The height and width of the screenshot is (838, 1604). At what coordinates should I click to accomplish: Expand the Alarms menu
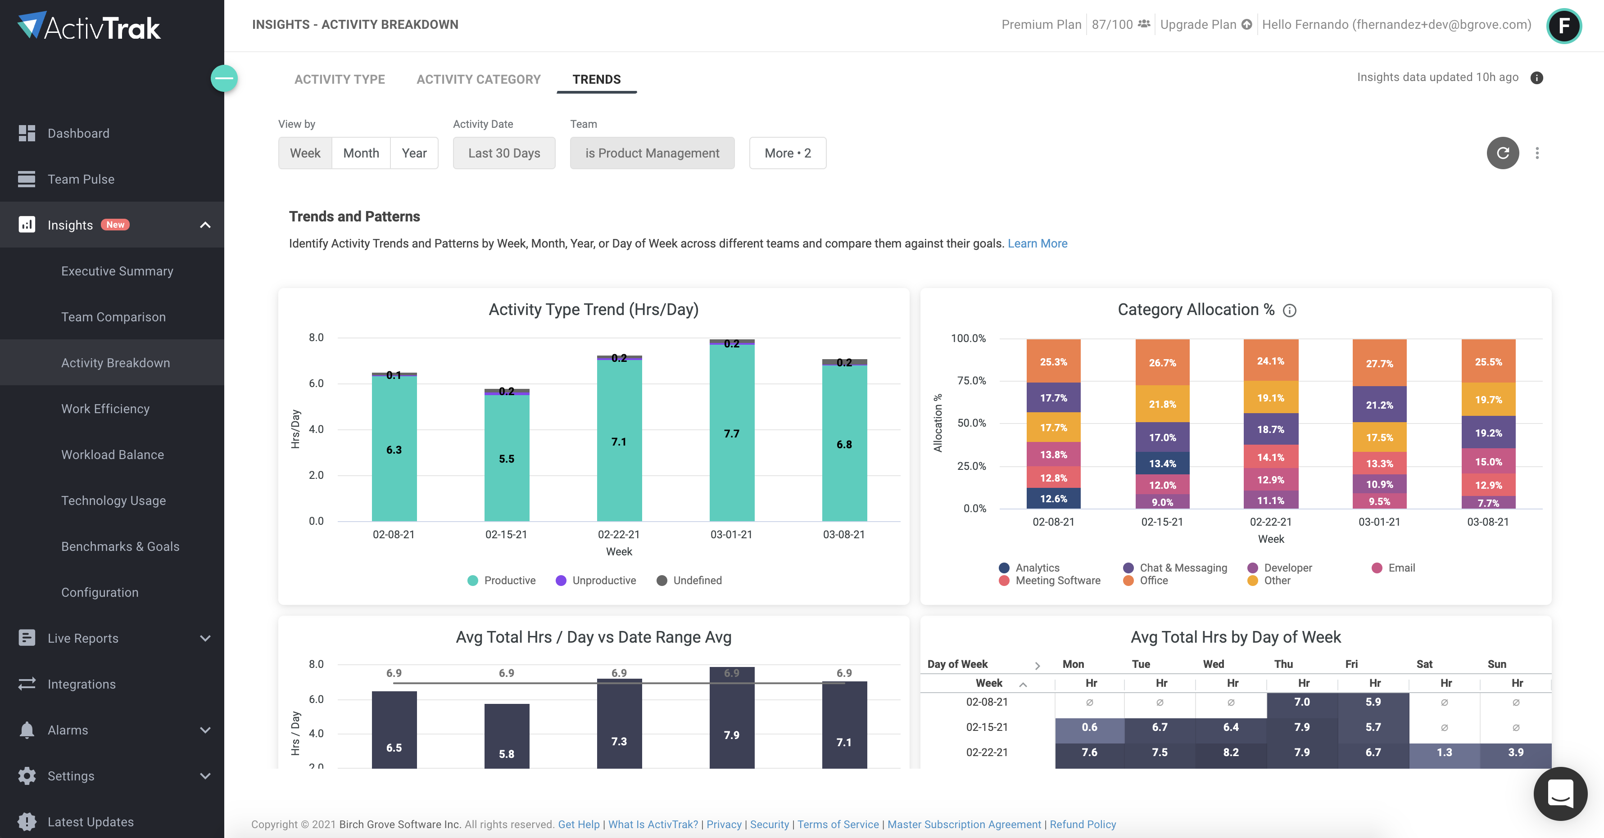pos(205,730)
